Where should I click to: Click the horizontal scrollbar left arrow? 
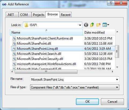tap(12, 72)
